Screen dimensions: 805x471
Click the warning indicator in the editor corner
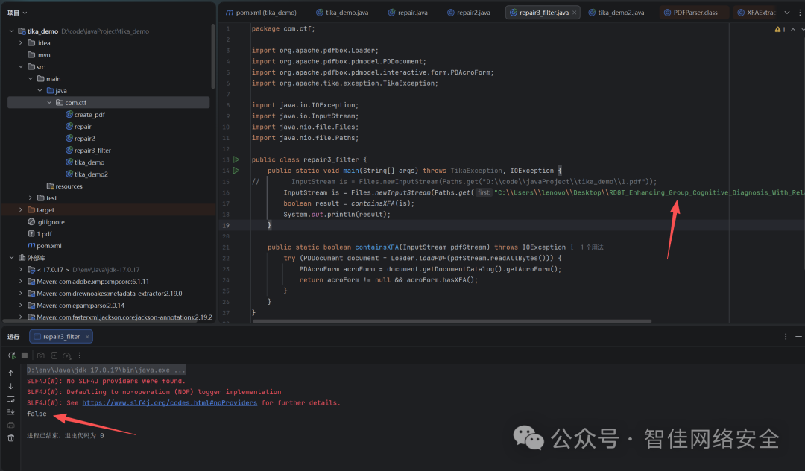(x=779, y=30)
